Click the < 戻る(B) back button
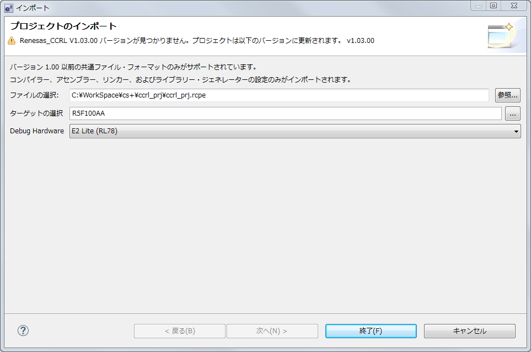The image size is (531, 352). coord(180,331)
